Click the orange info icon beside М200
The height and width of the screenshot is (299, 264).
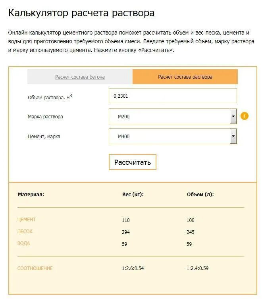[245, 116]
